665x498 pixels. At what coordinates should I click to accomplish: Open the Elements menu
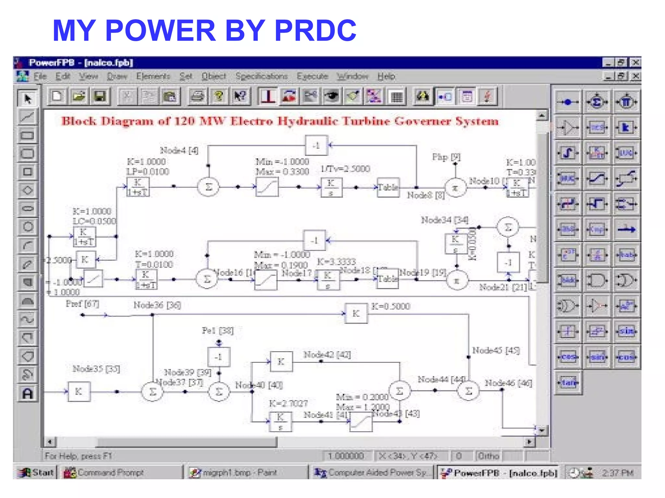pos(153,77)
